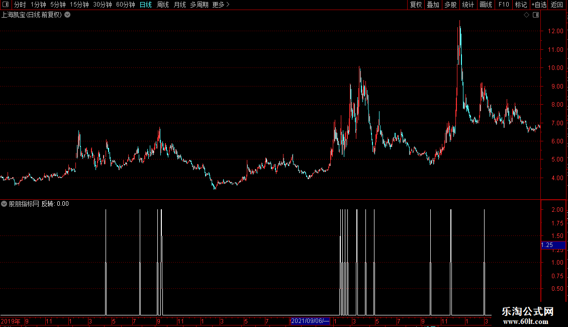The height and width of the screenshot is (327, 568).
Task: Toggle the right info panel icon
Action: [536, 15]
